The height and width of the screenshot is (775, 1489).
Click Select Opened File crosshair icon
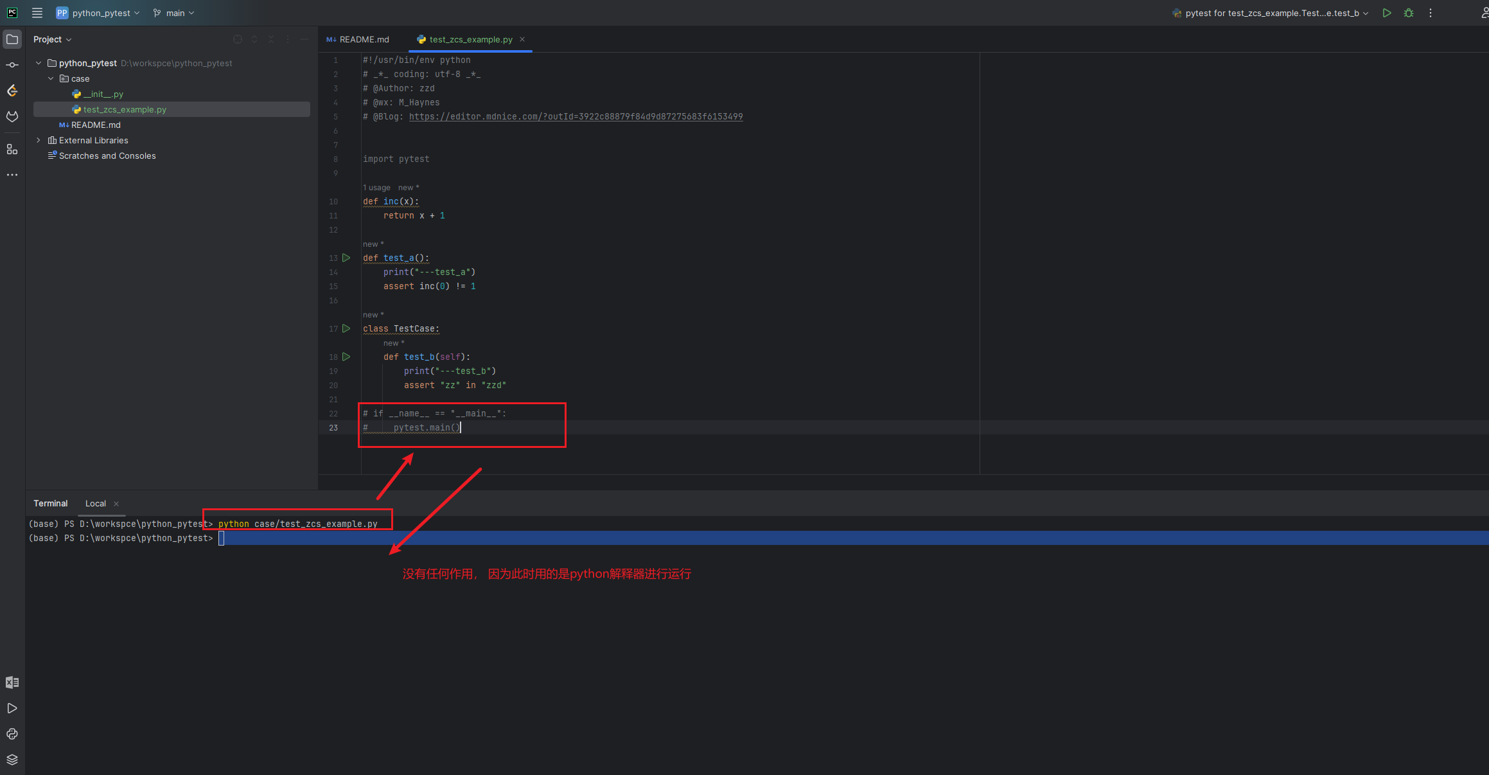[238, 39]
